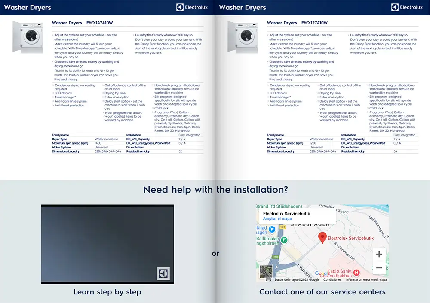Zoom out on the map with minus button

pos(379,267)
